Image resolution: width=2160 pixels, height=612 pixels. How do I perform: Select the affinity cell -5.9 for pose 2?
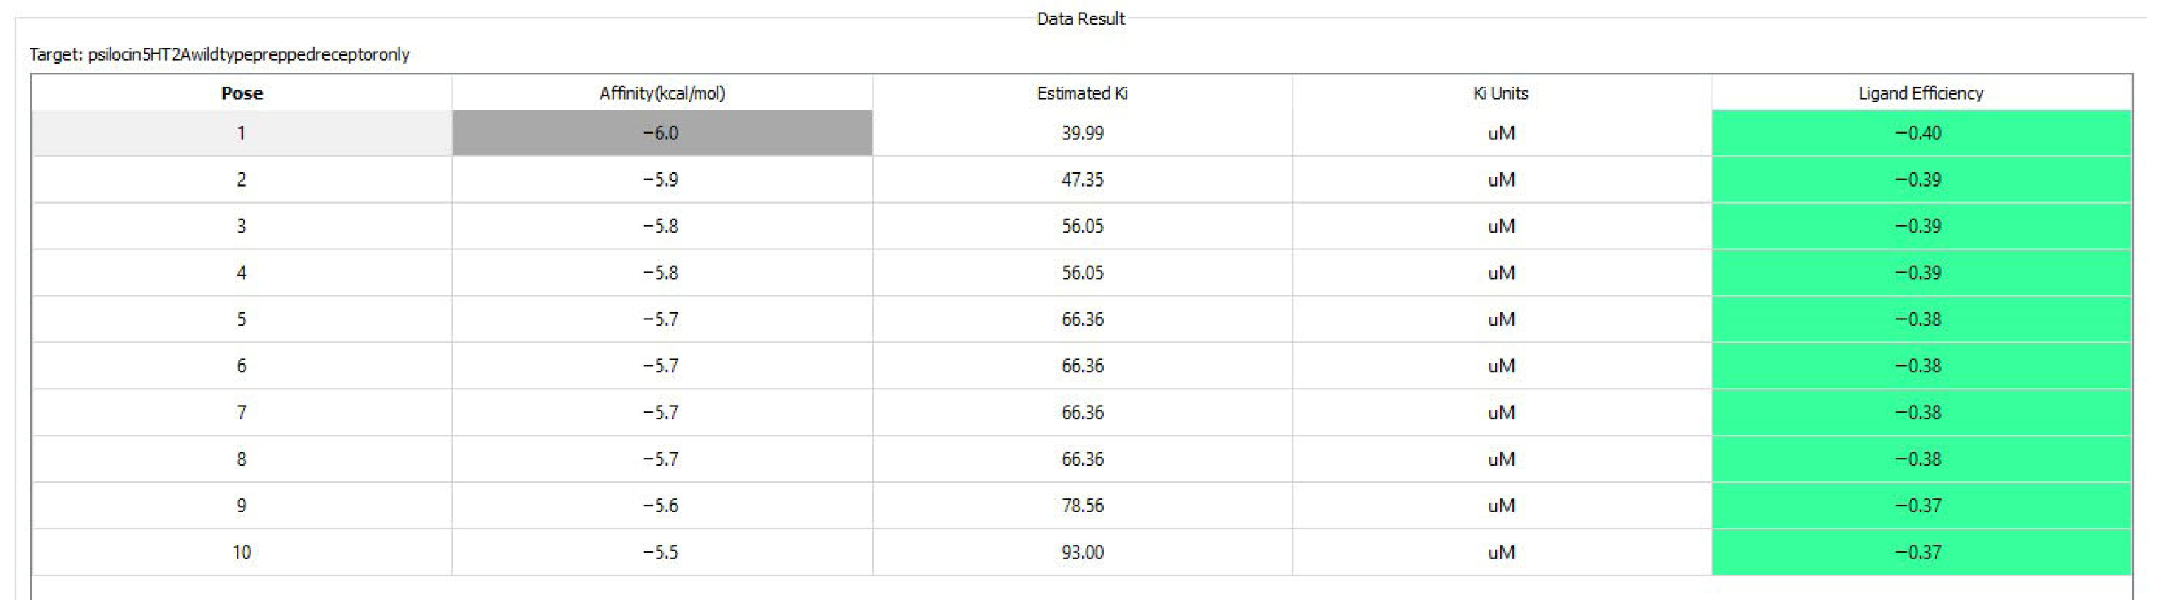coord(662,180)
